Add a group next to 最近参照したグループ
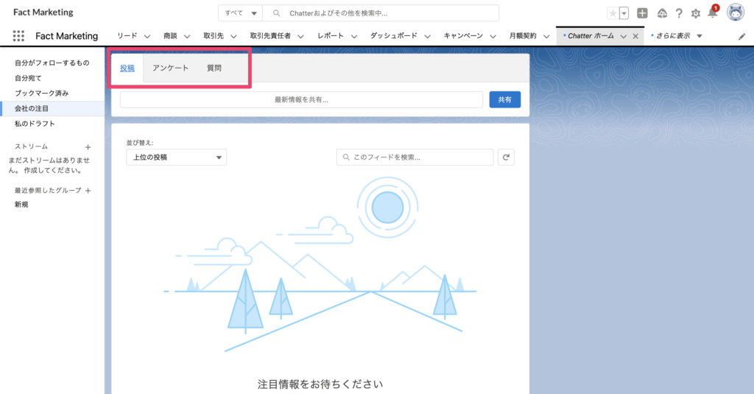This screenshot has width=754, height=394. [x=88, y=191]
